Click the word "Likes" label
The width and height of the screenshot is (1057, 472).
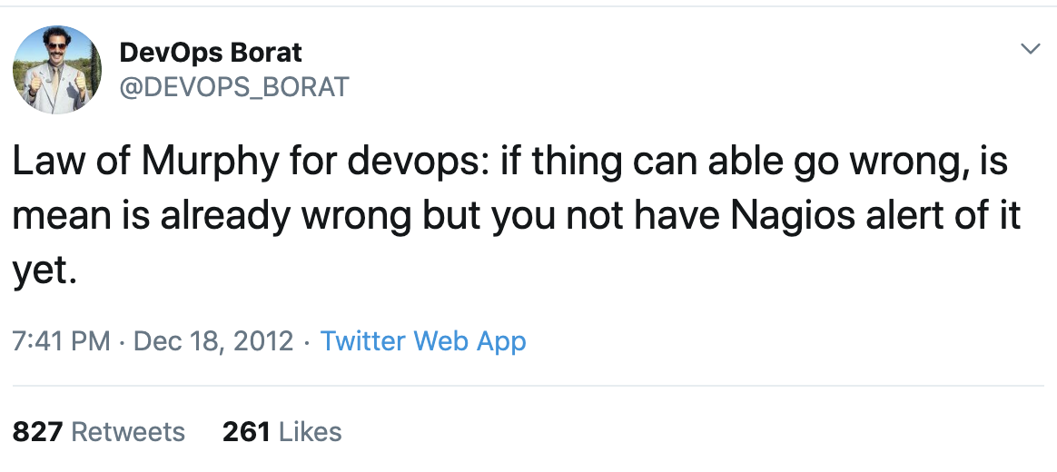(311, 431)
